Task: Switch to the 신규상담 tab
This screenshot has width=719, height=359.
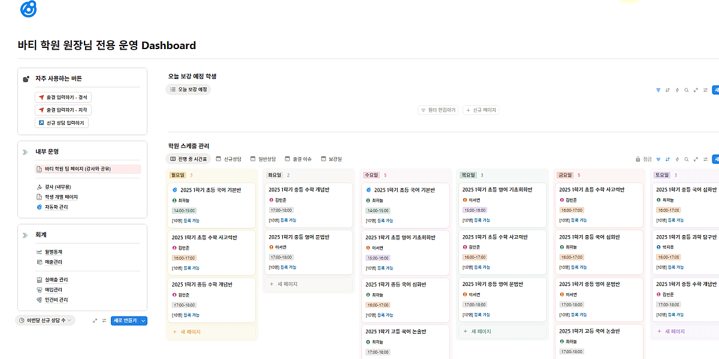Action: point(228,159)
